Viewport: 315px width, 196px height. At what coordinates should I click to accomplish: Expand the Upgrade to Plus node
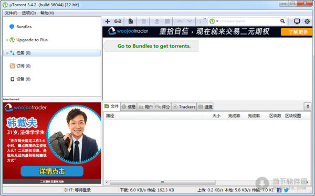coord(7,40)
